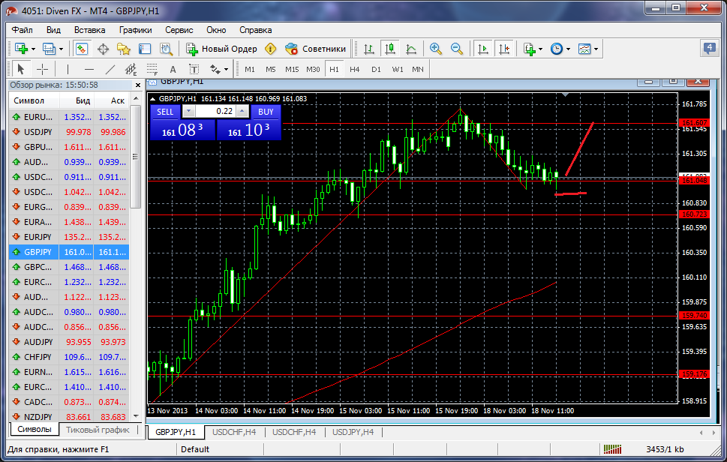Viewport: 727px width, 462px height.
Task: Click the SELL button on chart
Action: click(x=165, y=112)
